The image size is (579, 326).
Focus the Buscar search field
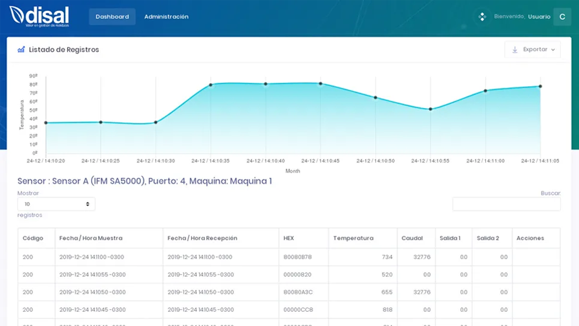tap(506, 204)
